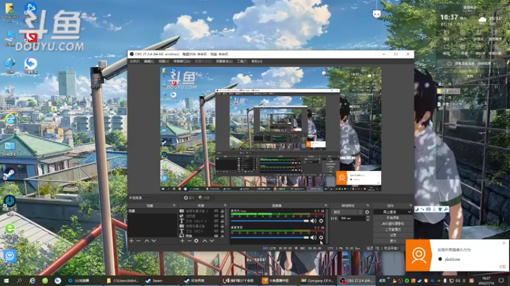Click the OBS preview canvas
The width and height of the screenshot is (510, 286).
coord(270,129)
